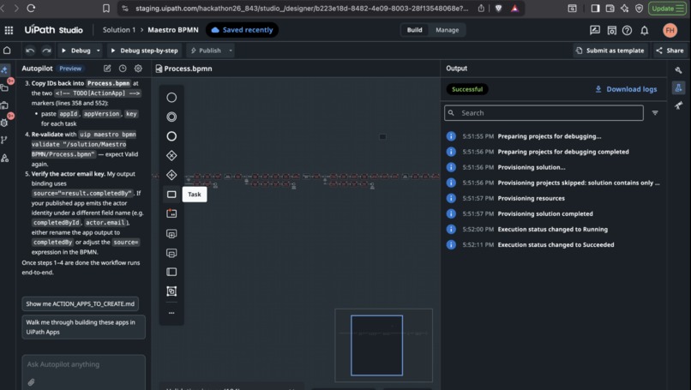Click the browser Update button

(667, 9)
